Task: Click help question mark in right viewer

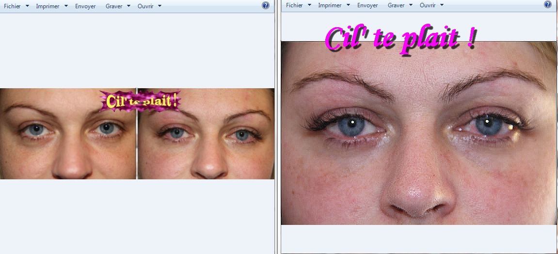Action: 548,4
